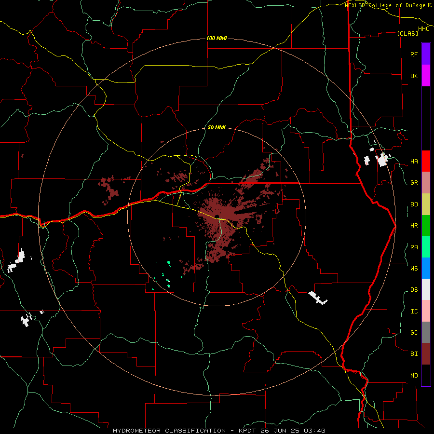The height and width of the screenshot is (434, 434).
Task: Click the "100 NMI" range ring label
Action: pyautogui.click(x=217, y=38)
